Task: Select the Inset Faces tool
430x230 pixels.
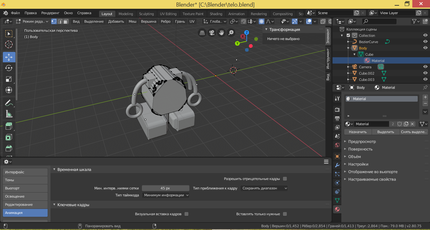Action: pos(9,137)
